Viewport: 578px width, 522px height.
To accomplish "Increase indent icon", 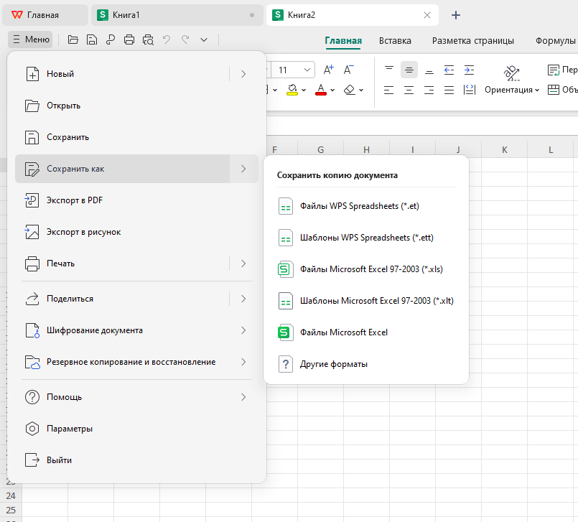I will (470, 70).
